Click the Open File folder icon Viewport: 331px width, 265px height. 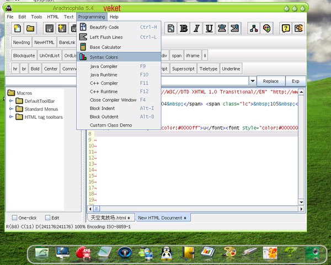[x=30, y=28]
